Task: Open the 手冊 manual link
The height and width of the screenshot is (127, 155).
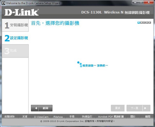Action: 72,117
